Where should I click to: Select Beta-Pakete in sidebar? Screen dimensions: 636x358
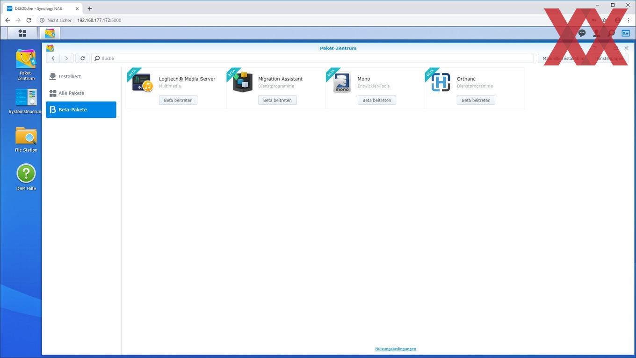(81, 110)
